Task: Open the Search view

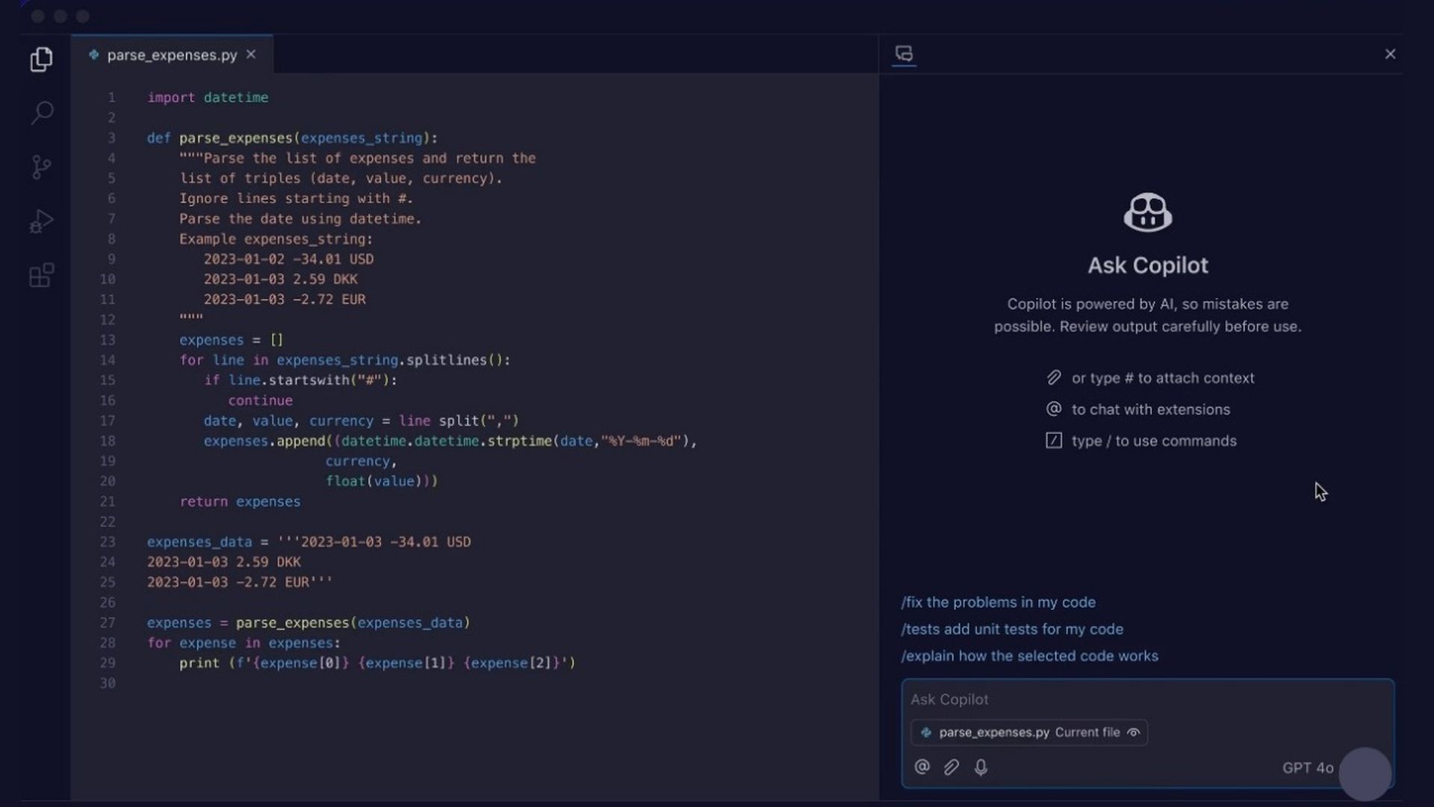Action: tap(41, 113)
